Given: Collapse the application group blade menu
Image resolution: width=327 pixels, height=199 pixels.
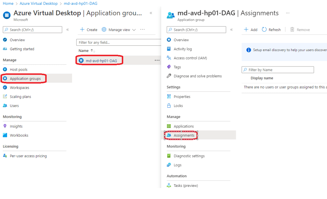Looking at the screenshot, I should 231,30.
